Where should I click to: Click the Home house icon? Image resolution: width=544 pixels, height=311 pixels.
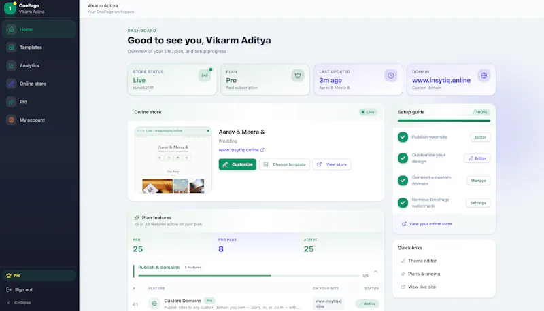tap(11, 29)
